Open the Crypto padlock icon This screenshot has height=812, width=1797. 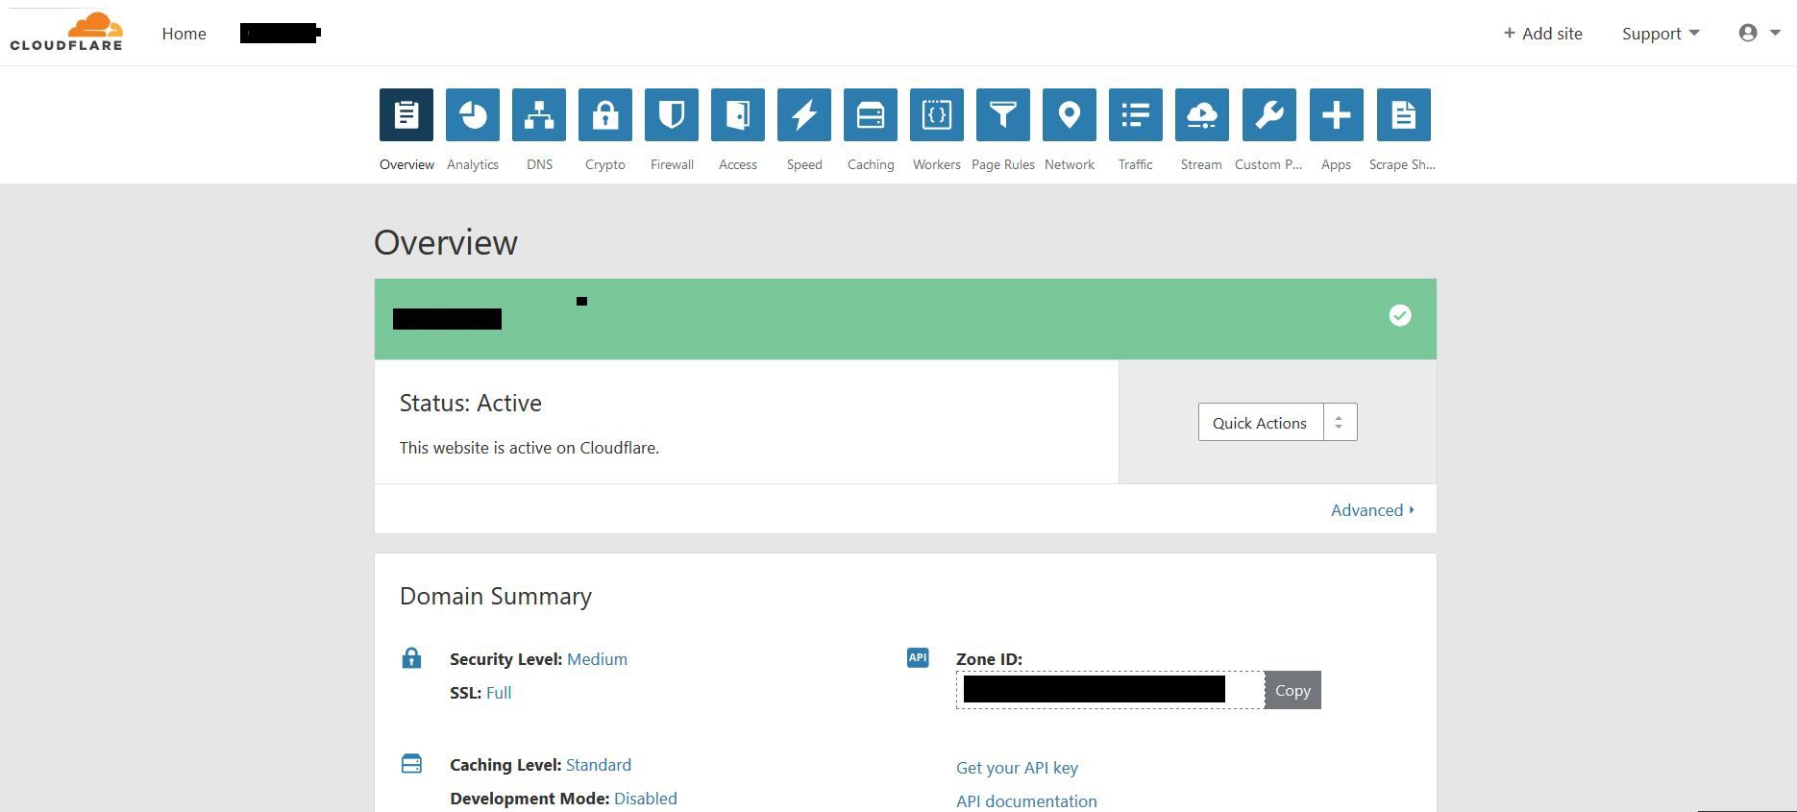[x=605, y=115]
